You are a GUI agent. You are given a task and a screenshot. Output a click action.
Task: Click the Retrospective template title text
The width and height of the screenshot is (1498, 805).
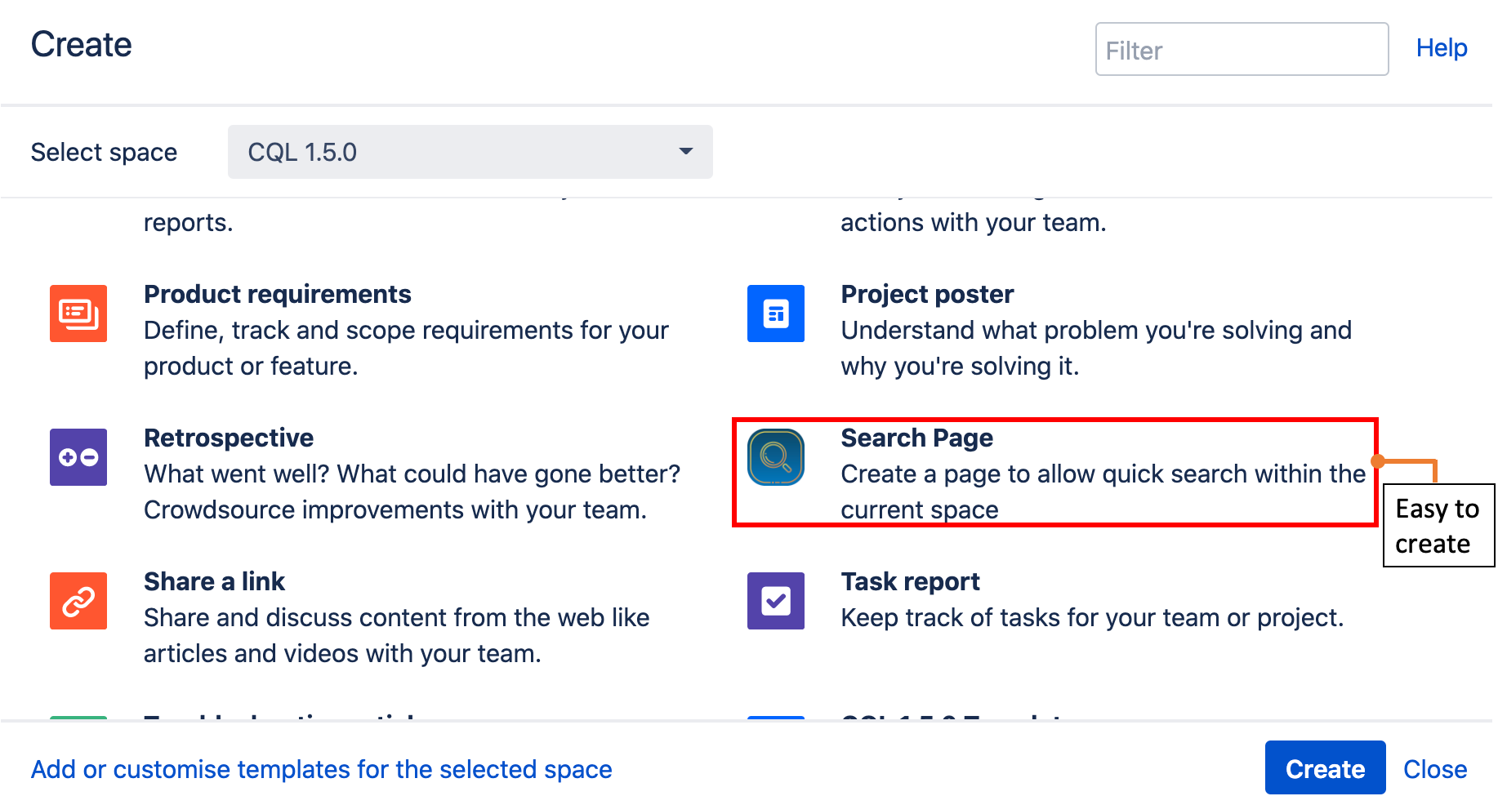pyautogui.click(x=229, y=438)
